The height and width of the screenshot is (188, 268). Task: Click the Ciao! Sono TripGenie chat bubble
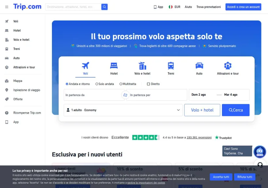(237, 151)
